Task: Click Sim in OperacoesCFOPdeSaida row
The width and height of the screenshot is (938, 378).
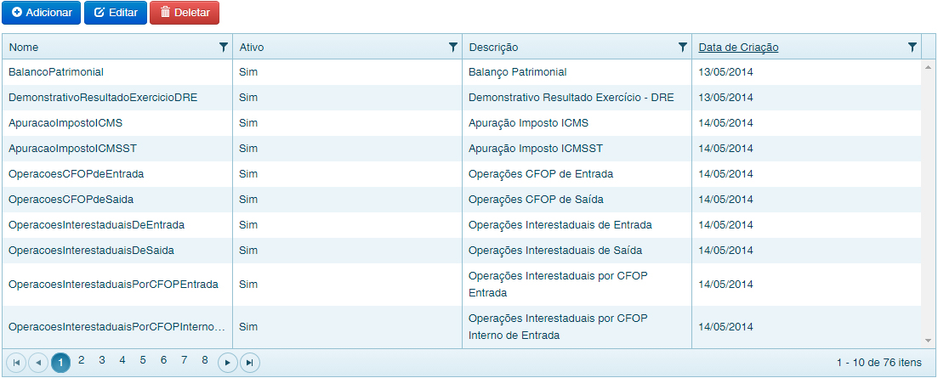Action: pos(248,200)
